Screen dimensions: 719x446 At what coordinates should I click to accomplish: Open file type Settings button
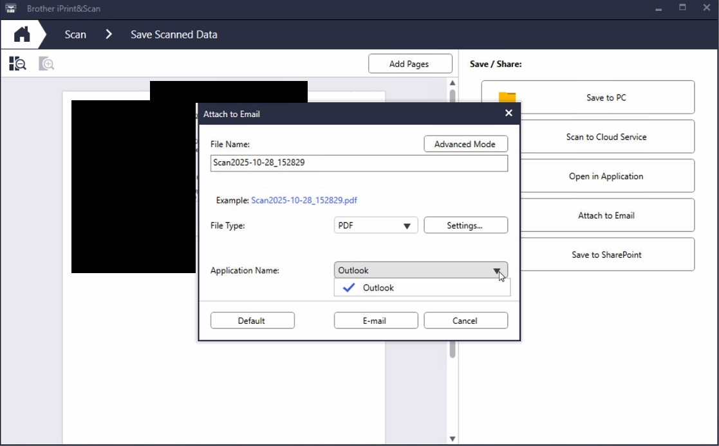[x=465, y=226]
